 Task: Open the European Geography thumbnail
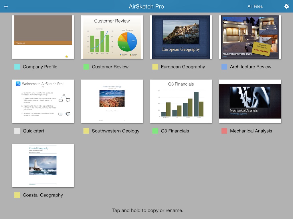pyautogui.click(x=181, y=37)
